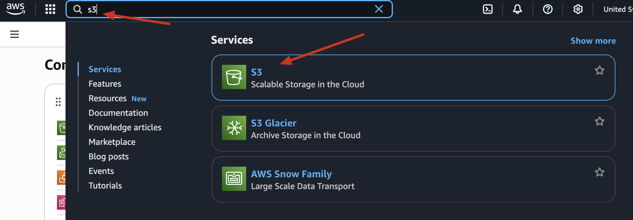Screen dimensions: 633x220
Task: Select the Features search category
Action: point(105,84)
